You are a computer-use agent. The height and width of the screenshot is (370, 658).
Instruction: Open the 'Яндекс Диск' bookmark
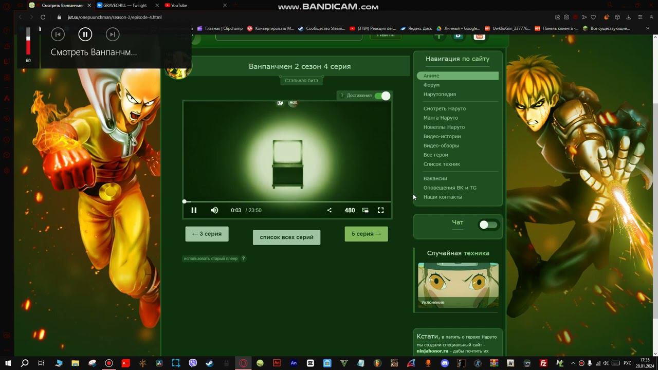416,28
